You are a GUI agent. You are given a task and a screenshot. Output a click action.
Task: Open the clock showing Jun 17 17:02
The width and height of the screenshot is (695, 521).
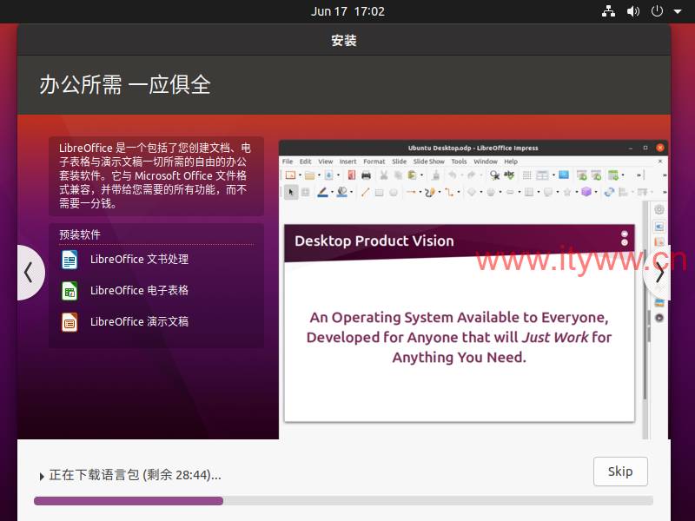[x=347, y=11]
